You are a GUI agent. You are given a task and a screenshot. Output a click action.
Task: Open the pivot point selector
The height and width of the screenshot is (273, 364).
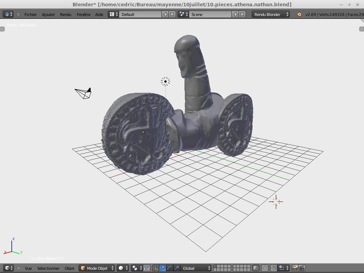pyautogui.click(x=136, y=268)
